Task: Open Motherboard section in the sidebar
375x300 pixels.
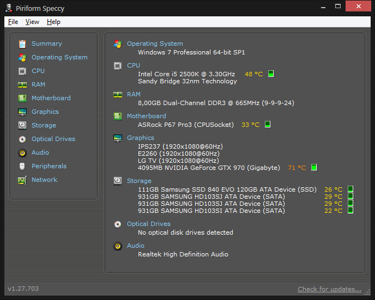Action: click(x=51, y=98)
